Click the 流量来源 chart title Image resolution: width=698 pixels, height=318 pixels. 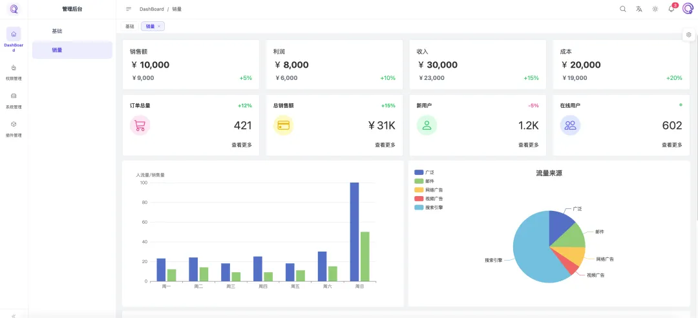pyautogui.click(x=549, y=174)
